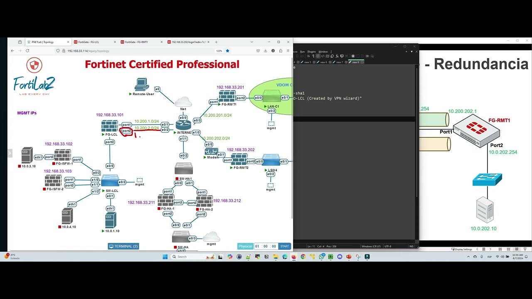Open the 10.0.3.10 server node
The height and width of the screenshot is (299, 532).
[x=27, y=155]
